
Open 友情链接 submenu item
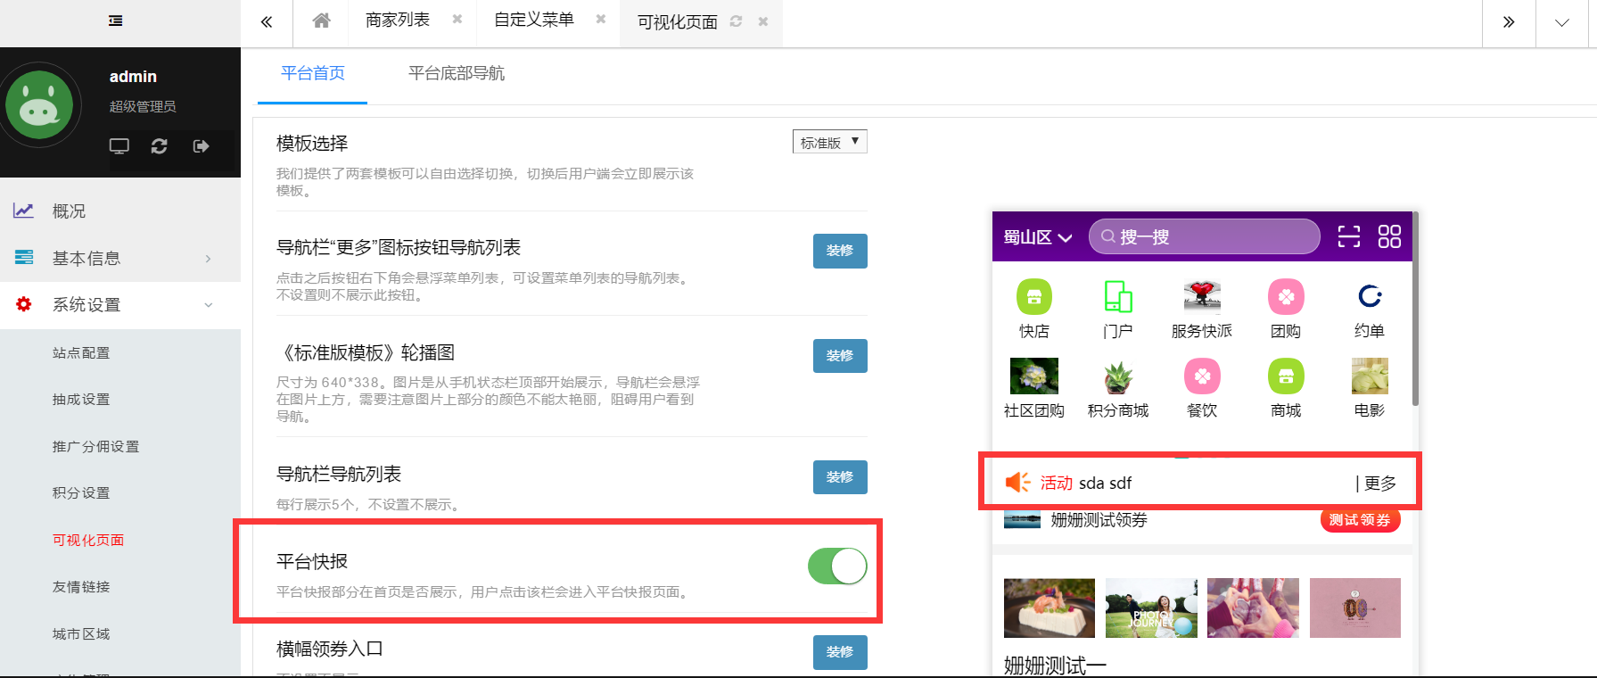pos(81,587)
